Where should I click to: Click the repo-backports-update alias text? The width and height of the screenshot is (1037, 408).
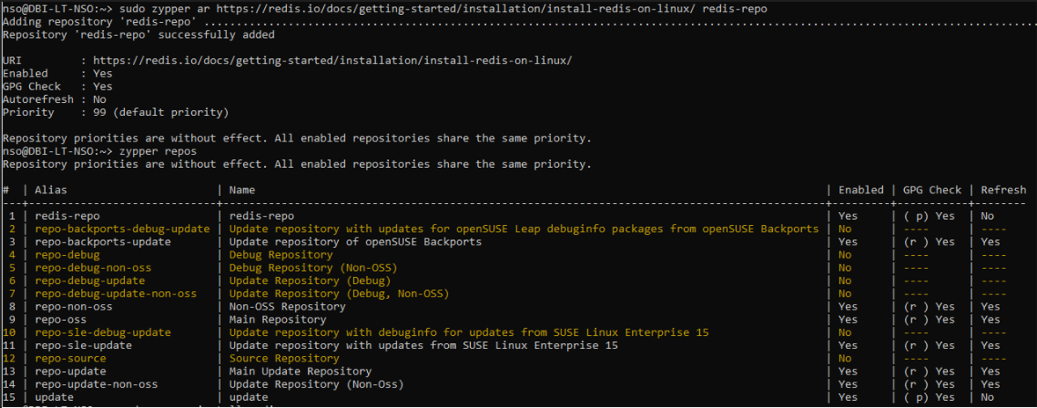pyautogui.click(x=102, y=242)
